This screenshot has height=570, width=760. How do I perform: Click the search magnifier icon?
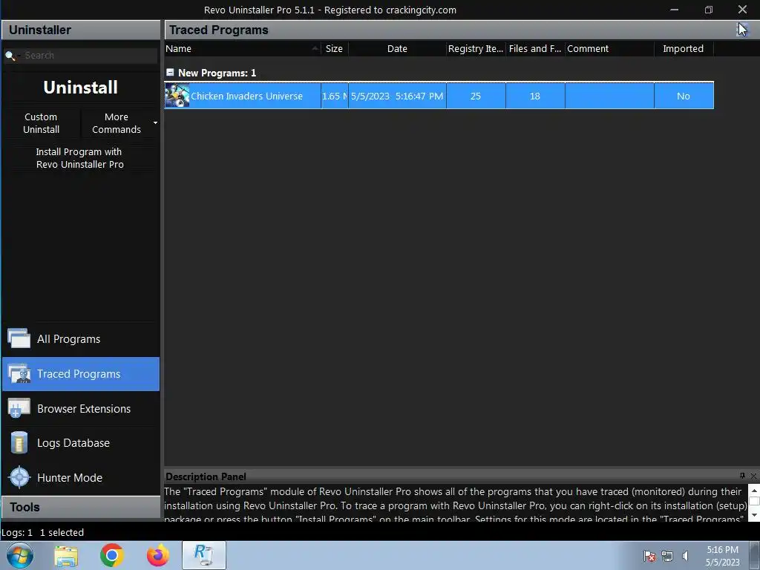click(x=10, y=56)
